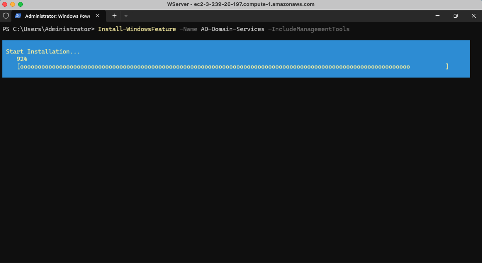Close the Windows Terminal window
The height and width of the screenshot is (263, 482).
click(473, 16)
